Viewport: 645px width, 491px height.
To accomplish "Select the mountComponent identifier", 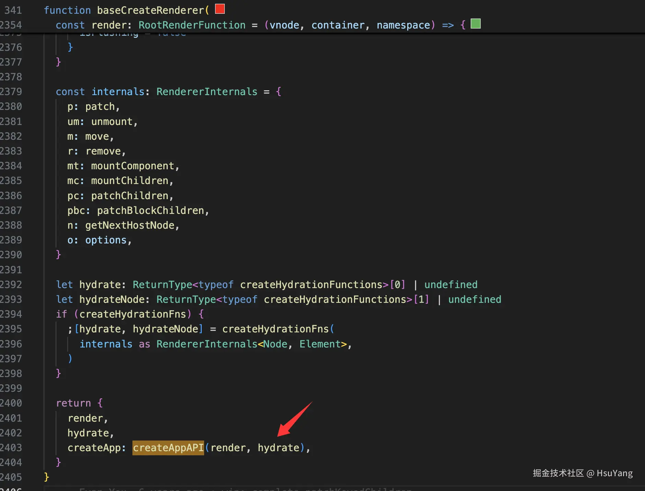I will coord(133,166).
